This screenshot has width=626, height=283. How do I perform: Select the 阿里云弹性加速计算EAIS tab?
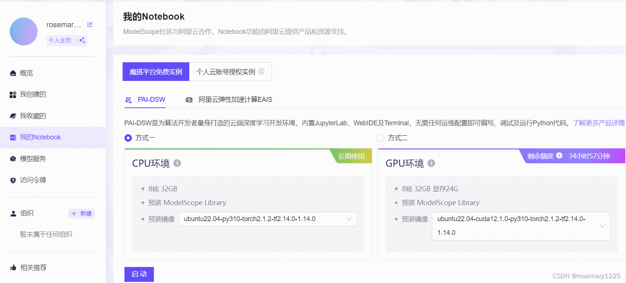pos(229,100)
